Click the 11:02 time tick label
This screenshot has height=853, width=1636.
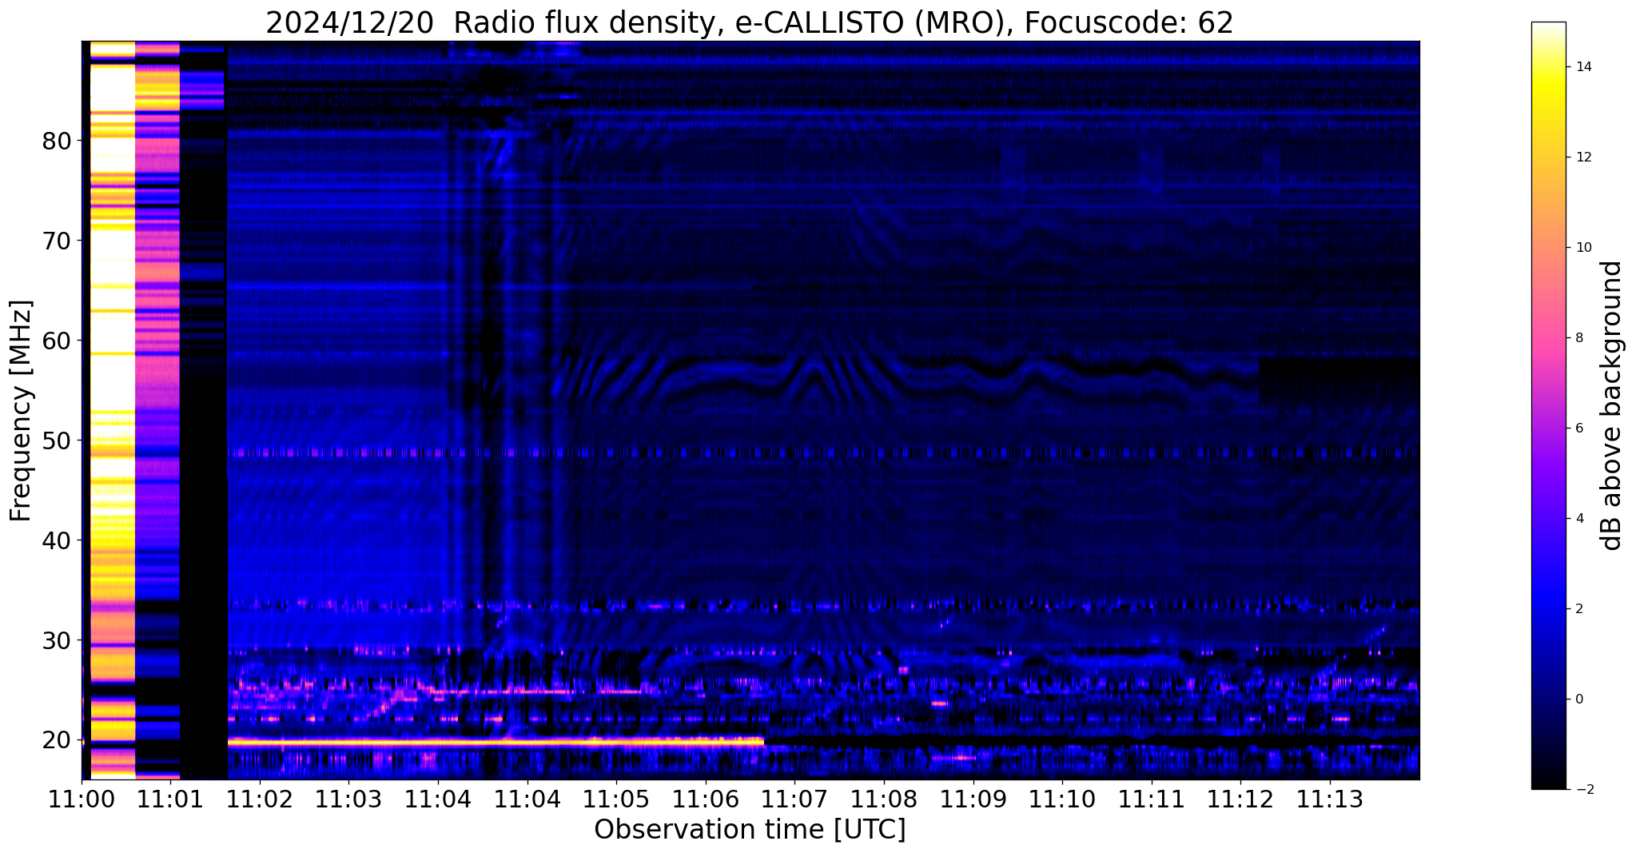coord(260,799)
